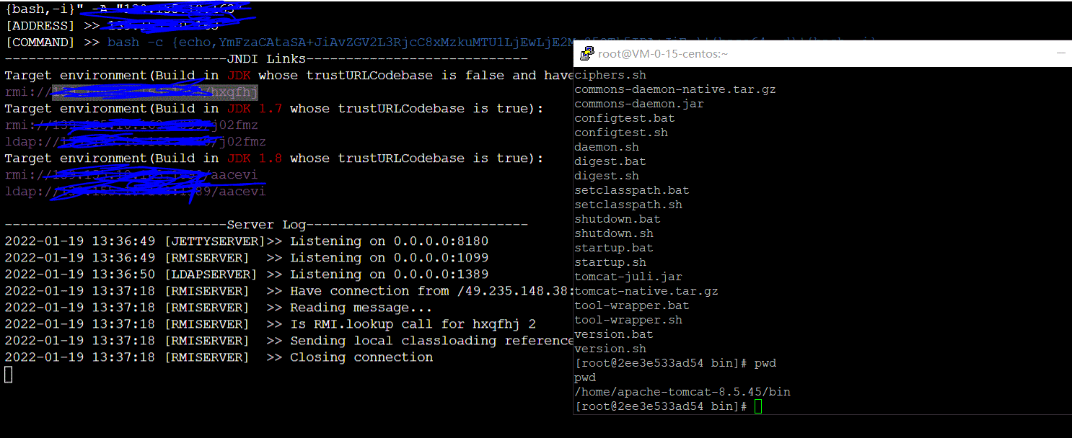Click the block cursor below the server log

point(9,374)
